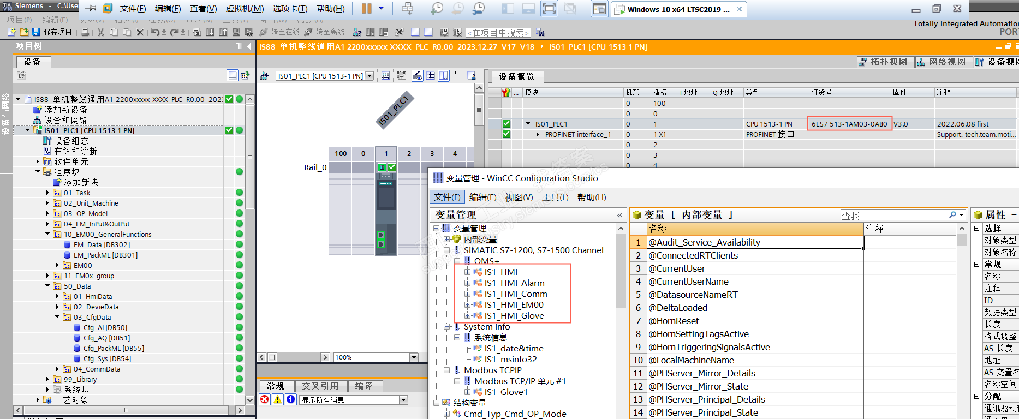The image size is (1019, 419).
Task: Click the VMware take snapshot clock icon
Action: [437, 8]
